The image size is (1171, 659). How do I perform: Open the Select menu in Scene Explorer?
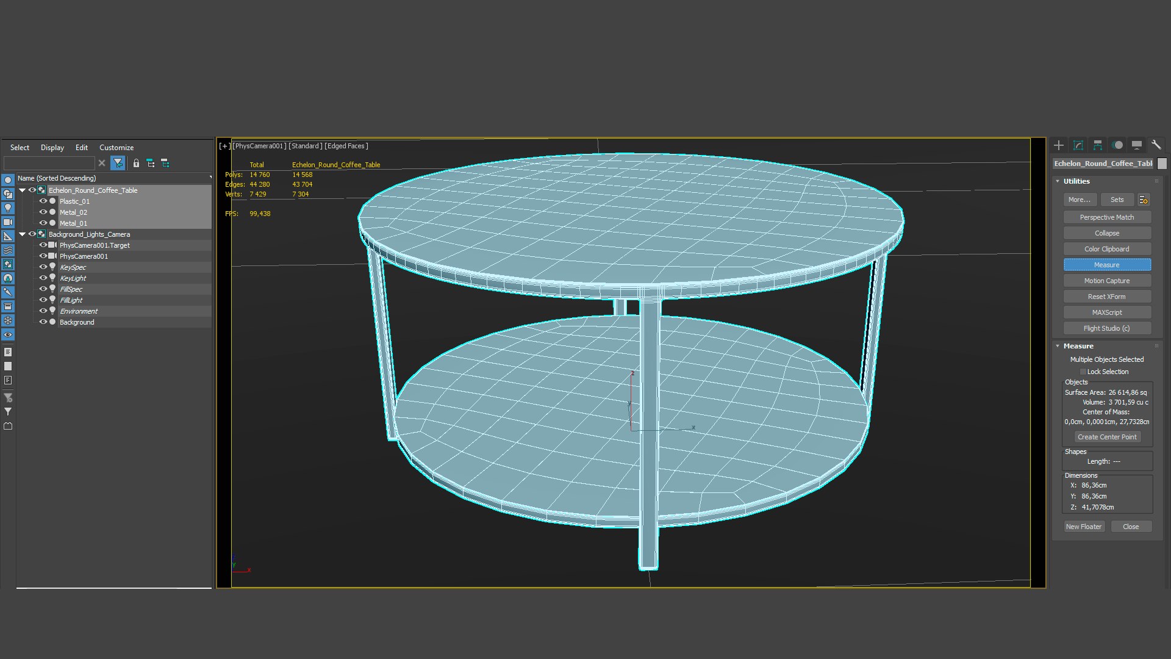(20, 148)
